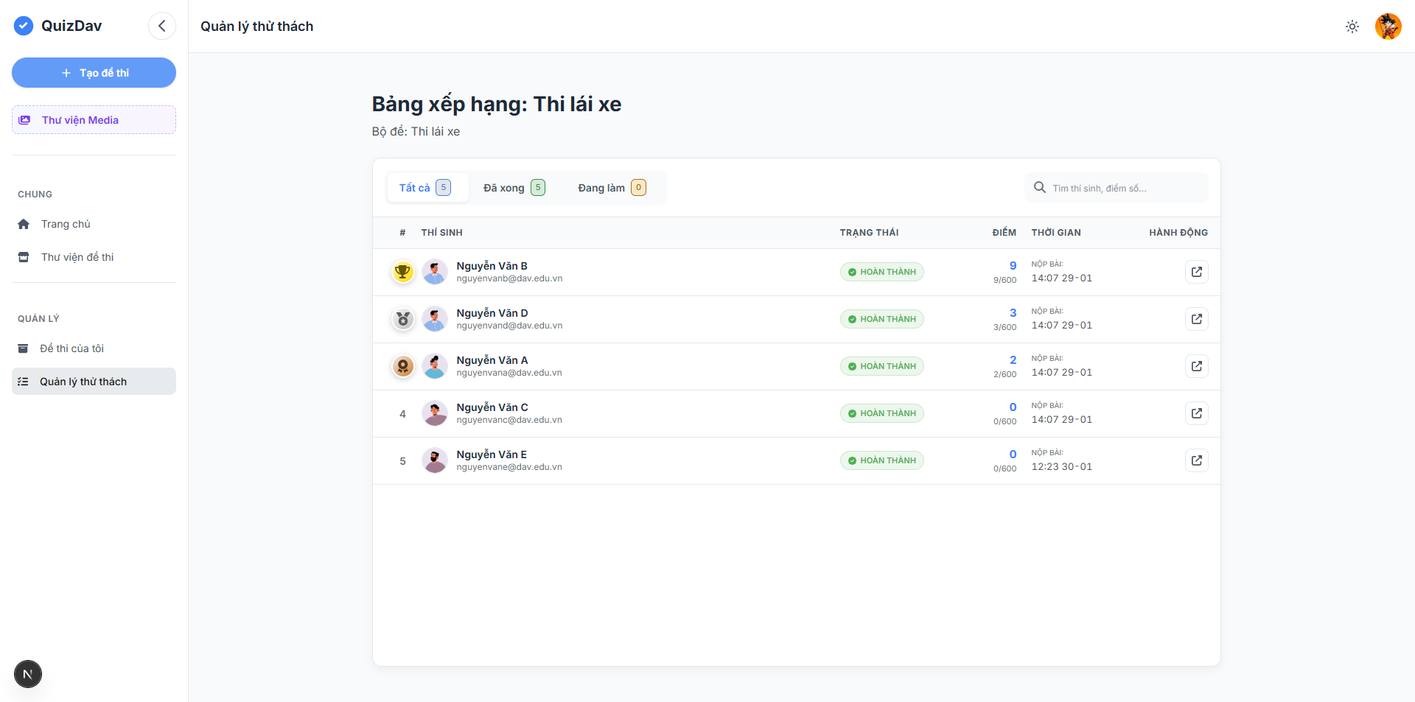Open the user profile avatar menu
1415x702 pixels.
tap(1388, 27)
